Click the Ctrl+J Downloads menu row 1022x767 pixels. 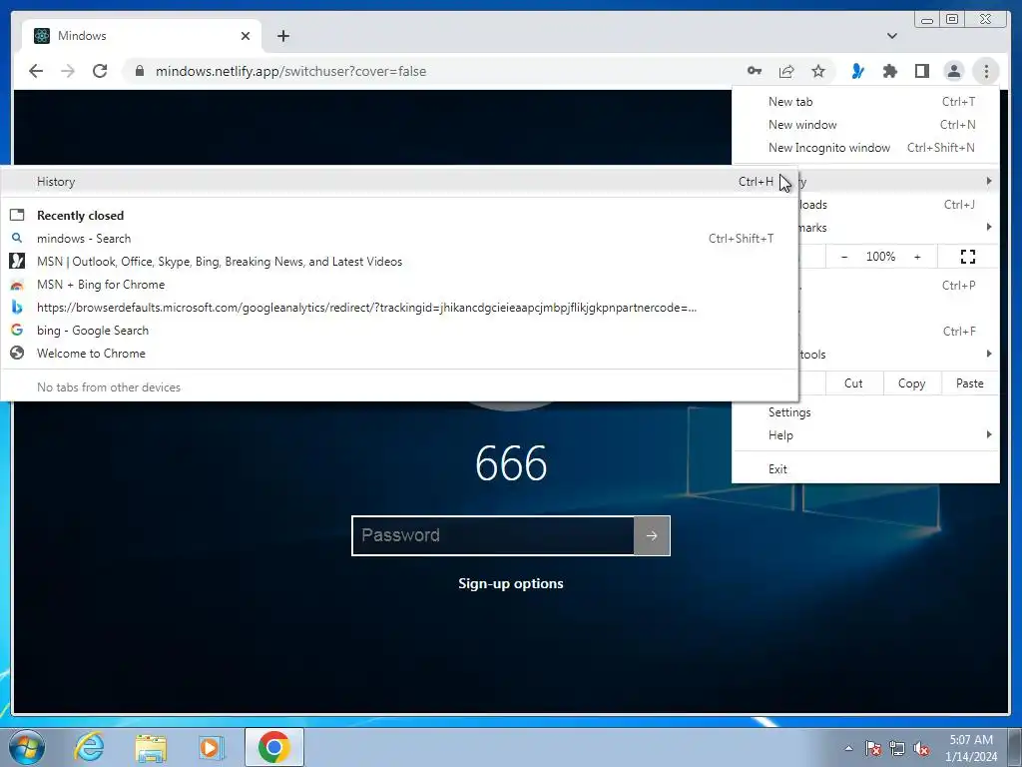898,205
